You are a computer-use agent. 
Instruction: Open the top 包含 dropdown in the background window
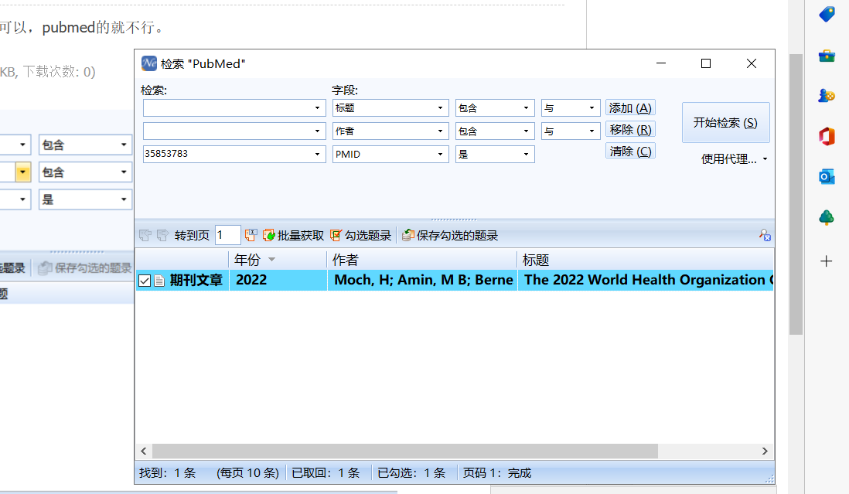tap(124, 145)
